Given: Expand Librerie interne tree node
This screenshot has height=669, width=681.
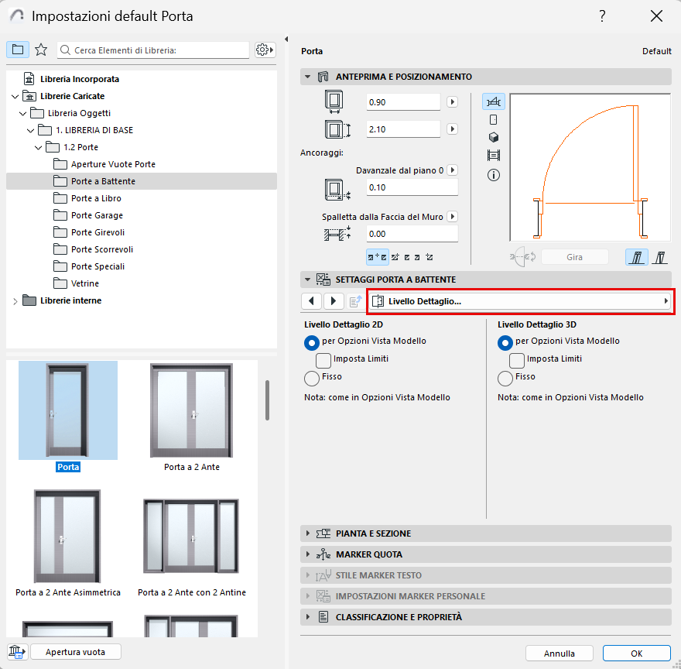Looking at the screenshot, I should (15, 300).
